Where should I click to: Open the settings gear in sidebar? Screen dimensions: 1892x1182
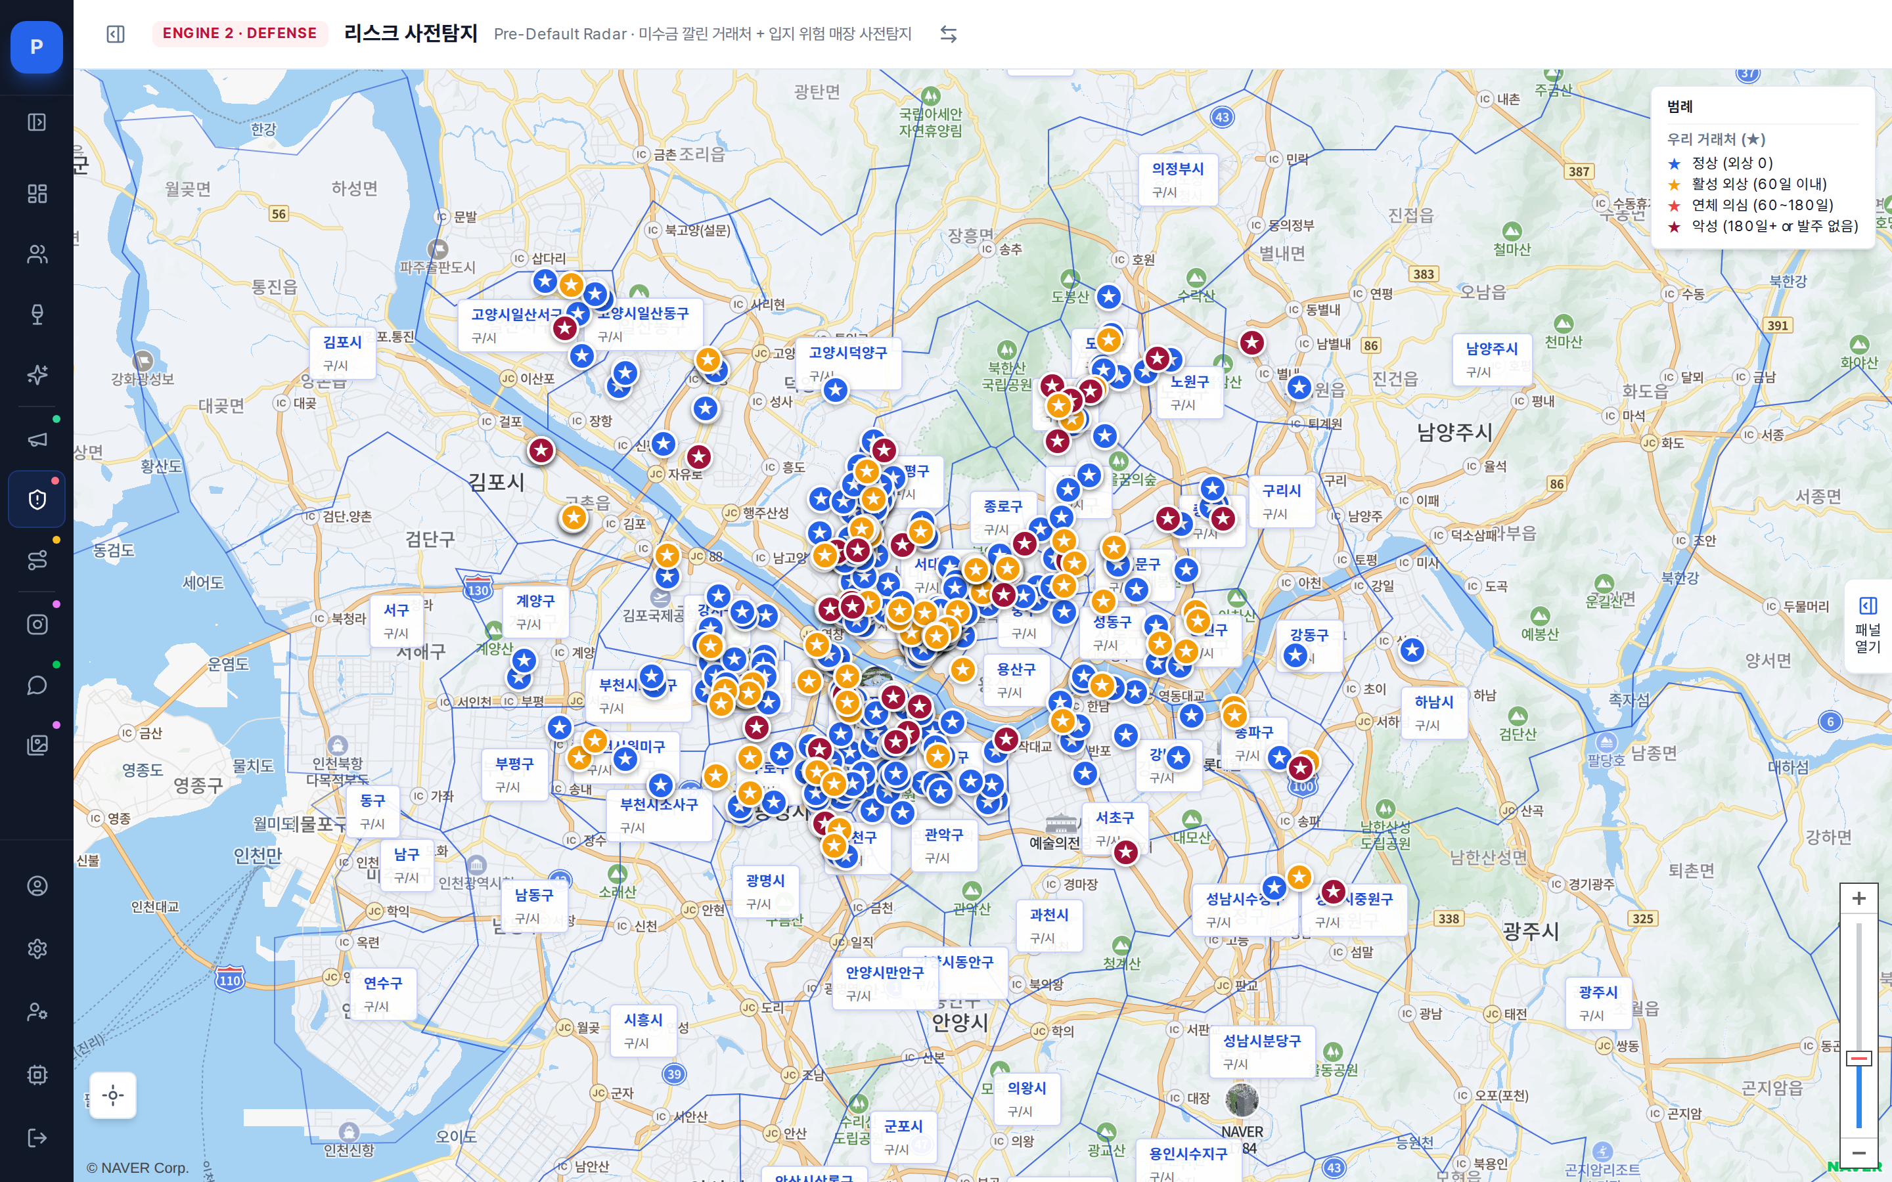[x=37, y=949]
